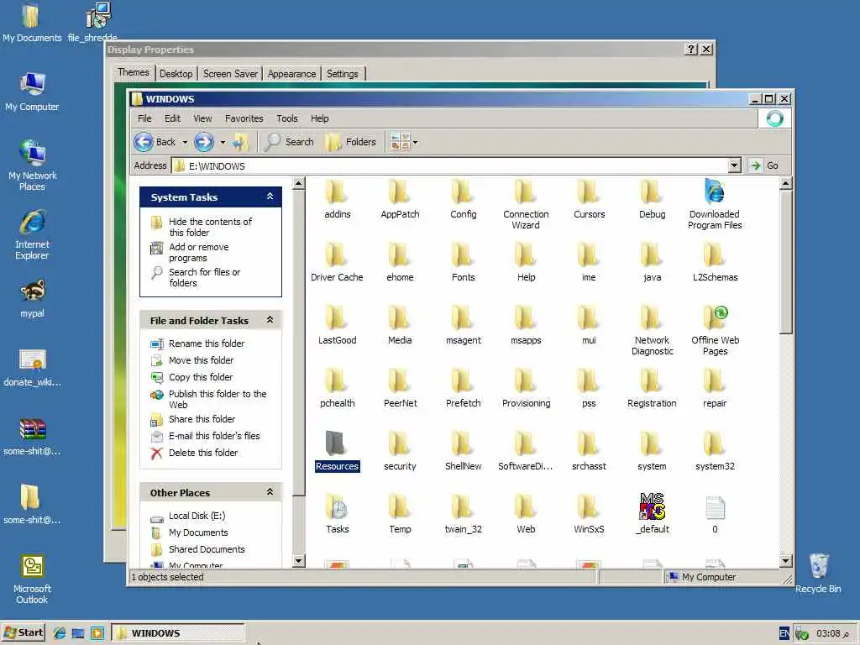Viewport: 860px width, 645px height.
Task: Toggle the Folders pane button
Action: pos(351,142)
